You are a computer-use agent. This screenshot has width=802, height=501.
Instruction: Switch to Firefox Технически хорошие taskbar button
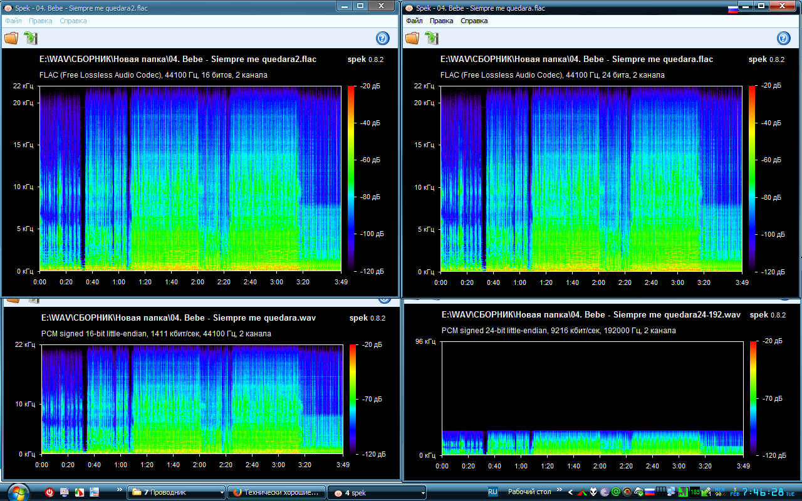click(276, 492)
